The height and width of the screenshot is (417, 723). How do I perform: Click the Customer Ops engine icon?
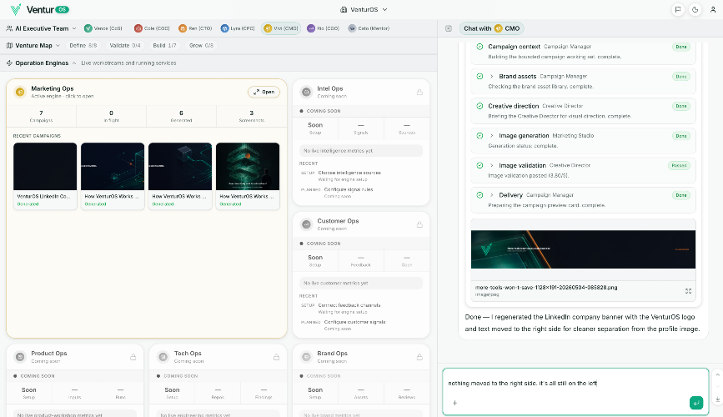click(306, 224)
